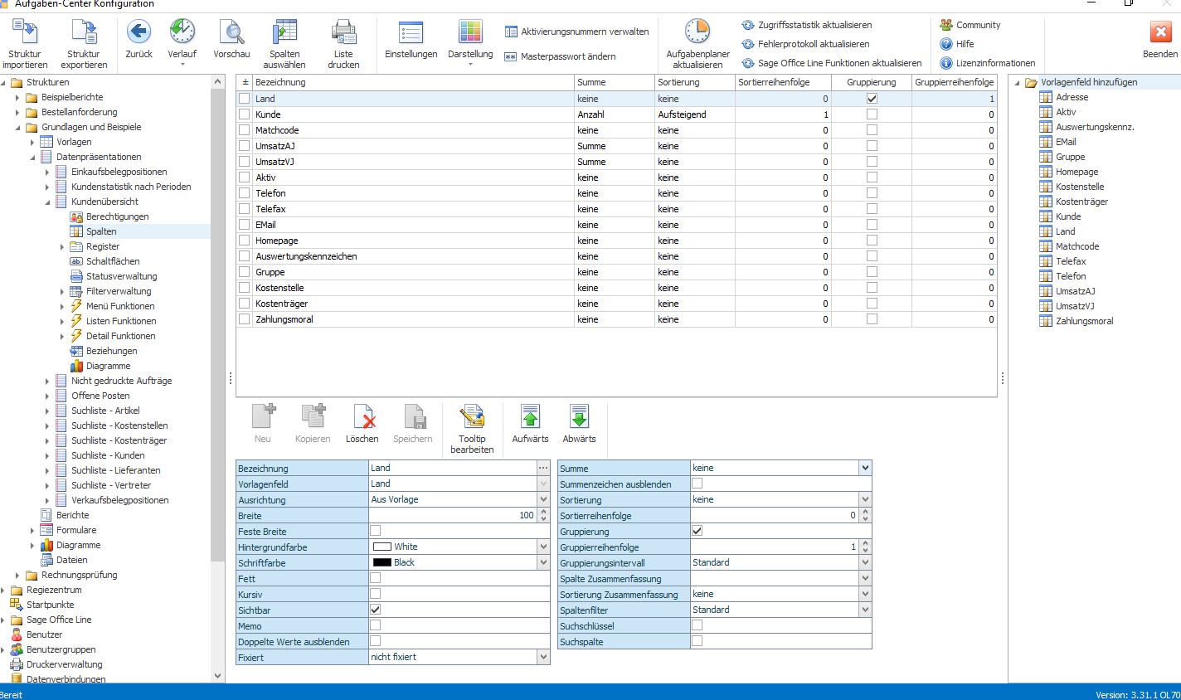Image resolution: width=1181 pixels, height=700 pixels.
Task: Select Schaltflächen tree item
Action: (113, 261)
